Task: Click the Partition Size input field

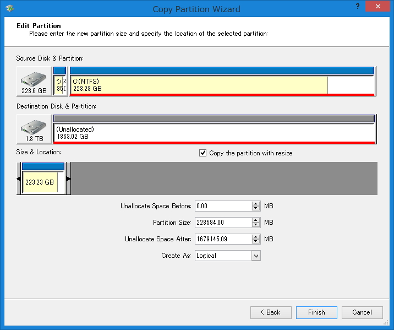Action: (x=223, y=223)
